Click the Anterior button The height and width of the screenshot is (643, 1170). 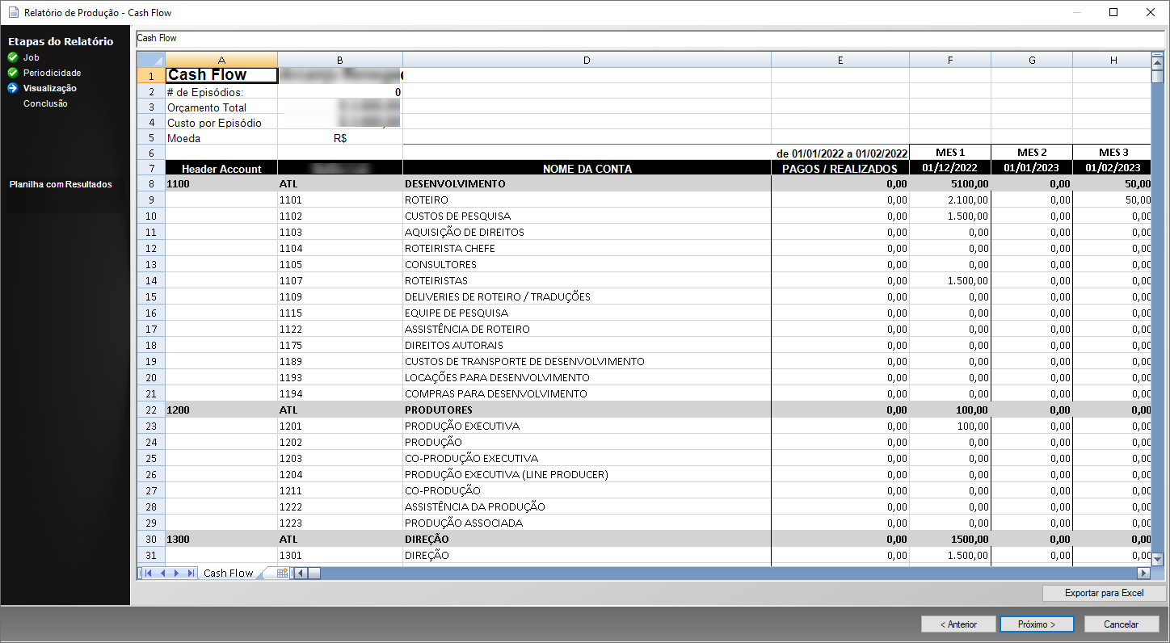[x=958, y=624]
